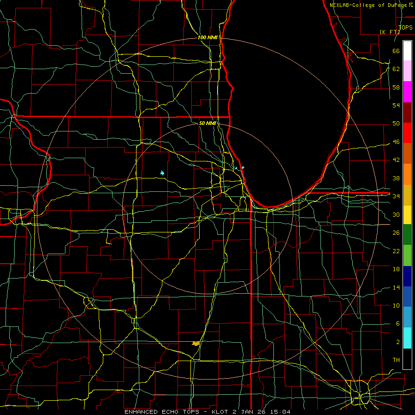Click legend value "58"

pos(396,87)
